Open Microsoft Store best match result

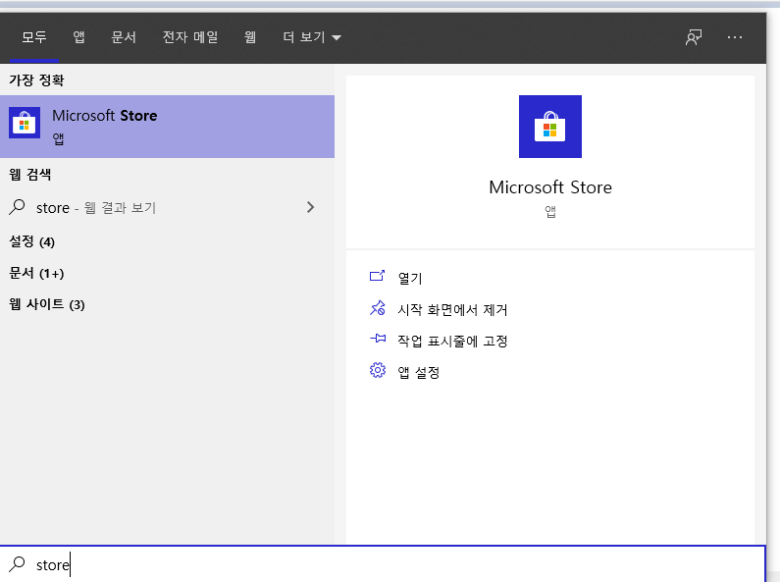(x=167, y=127)
